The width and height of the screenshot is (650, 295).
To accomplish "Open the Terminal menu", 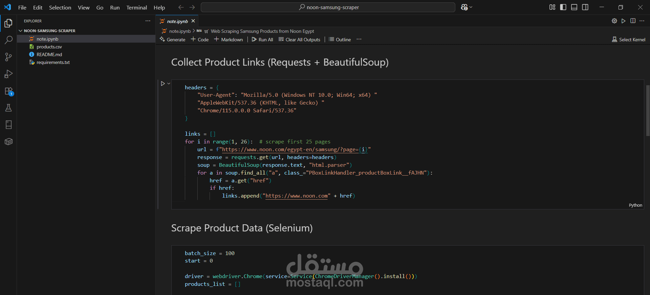I will click(x=137, y=7).
